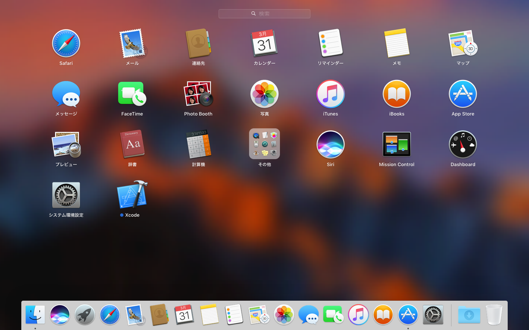This screenshot has width=529, height=330.
Task: Open Reminders icon in the Dock
Action: coord(234,315)
